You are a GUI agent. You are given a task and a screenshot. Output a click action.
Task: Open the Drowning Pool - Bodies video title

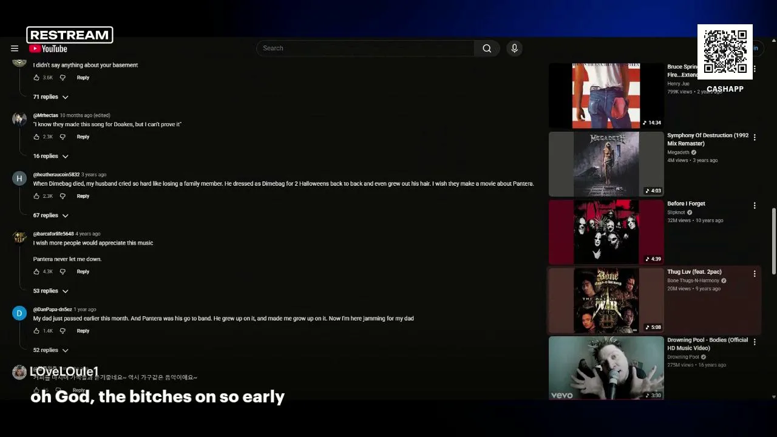[x=708, y=344]
